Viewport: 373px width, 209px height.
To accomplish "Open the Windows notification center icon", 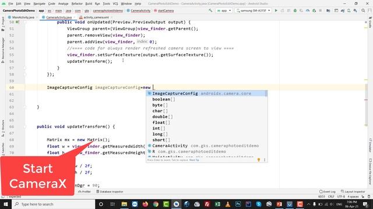I will coord(365,204).
